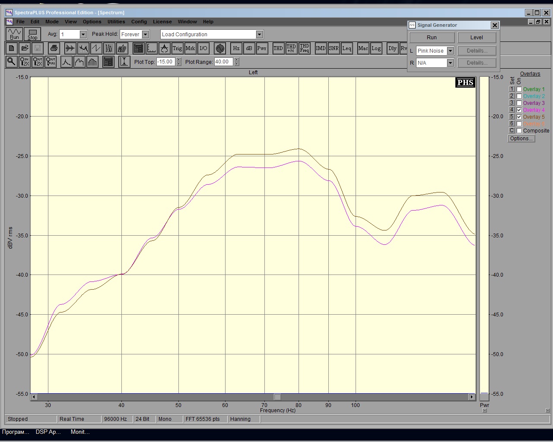Open the R channel N/A dropdown

450,63
